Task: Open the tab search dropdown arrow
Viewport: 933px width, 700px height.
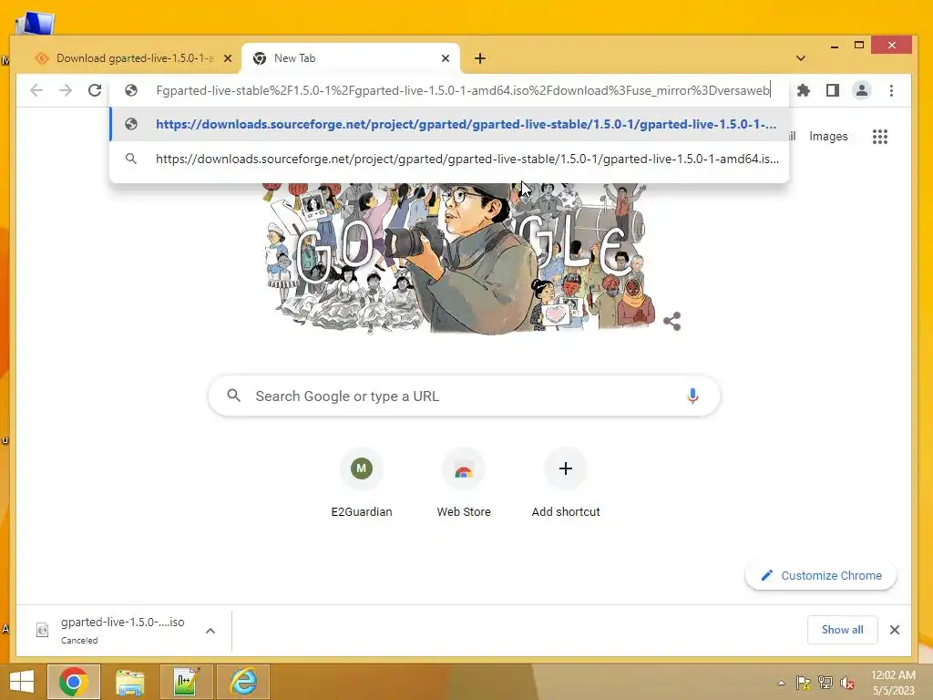Action: click(801, 58)
